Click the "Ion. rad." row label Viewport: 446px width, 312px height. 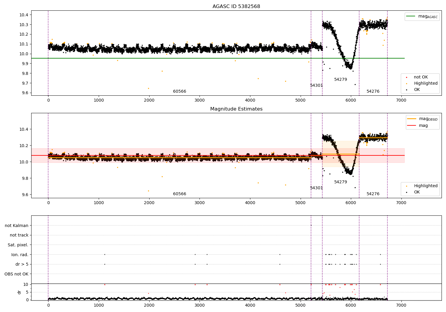coord(20,255)
